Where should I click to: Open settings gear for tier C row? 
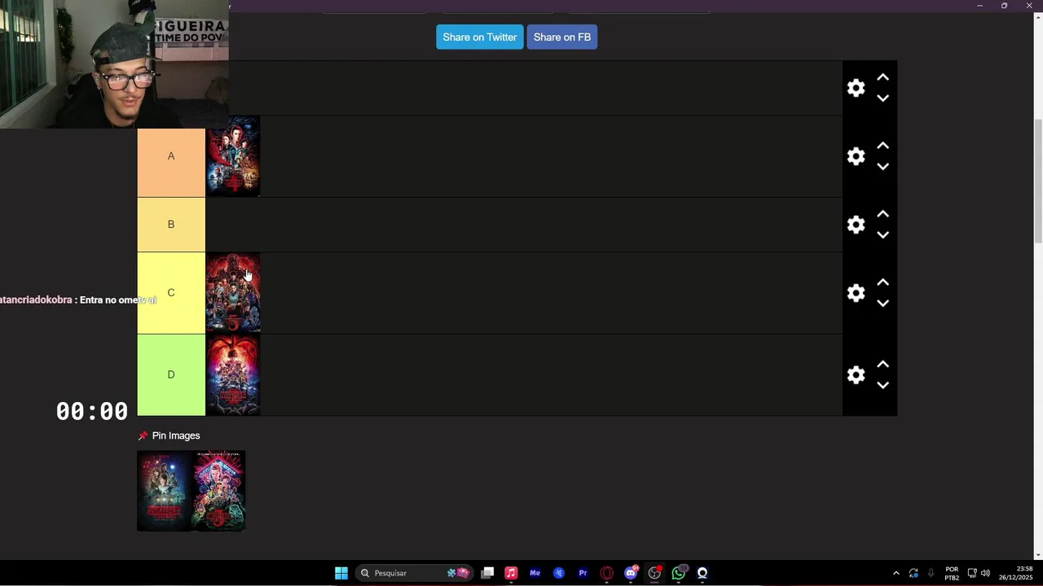tap(856, 293)
